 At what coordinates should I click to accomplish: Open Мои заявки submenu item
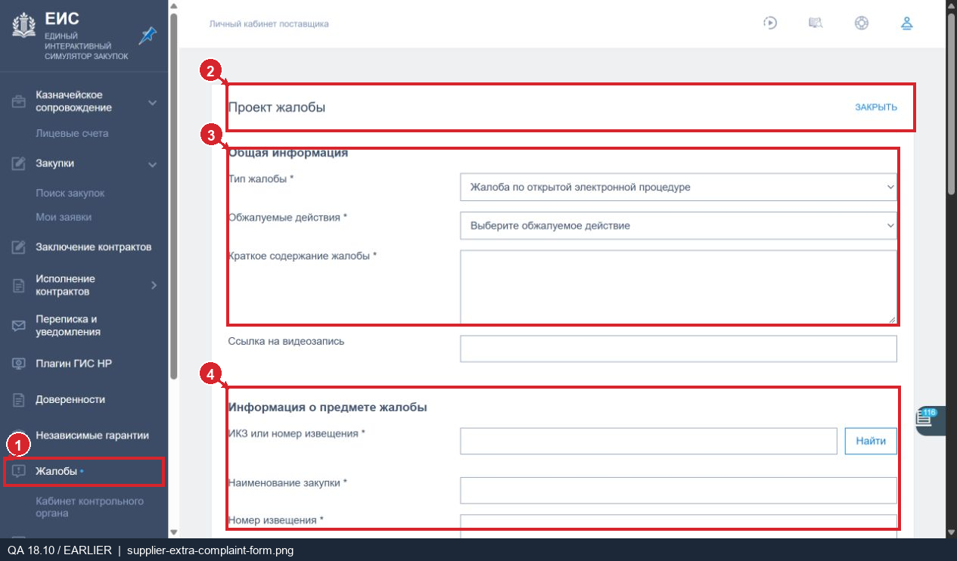[64, 217]
